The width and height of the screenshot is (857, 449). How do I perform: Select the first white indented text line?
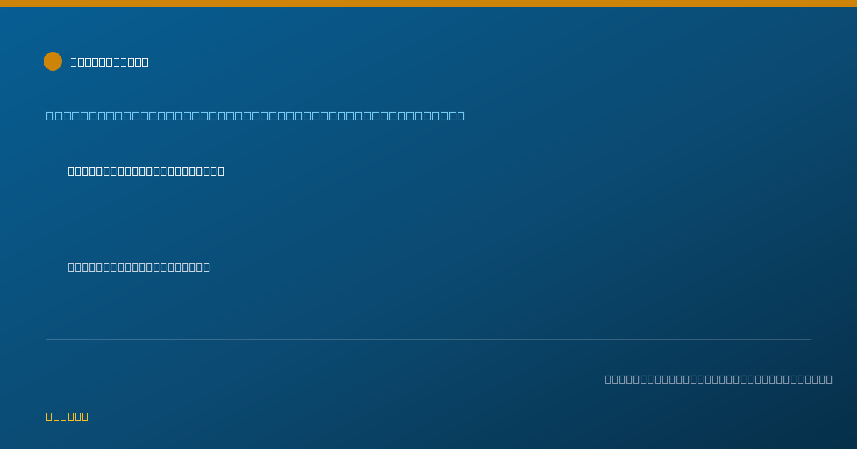pyautogui.click(x=146, y=171)
